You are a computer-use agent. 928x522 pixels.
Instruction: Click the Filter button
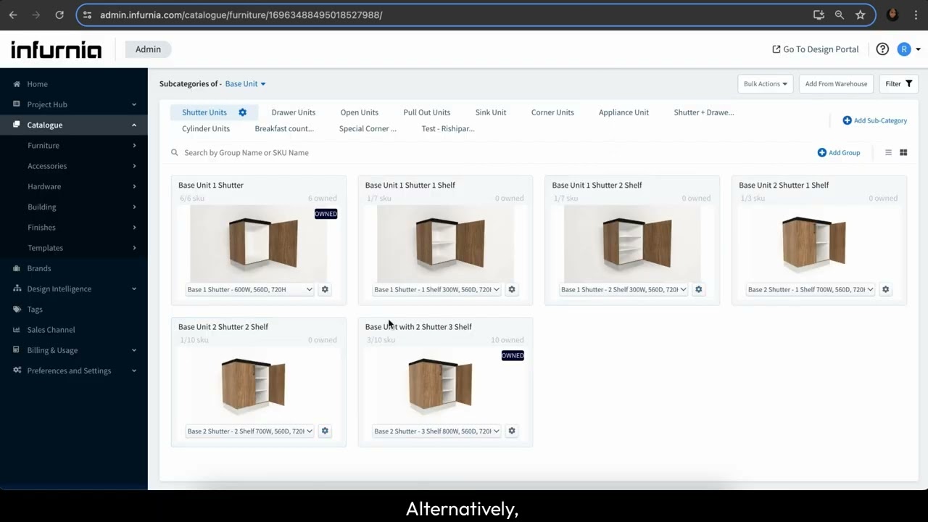(899, 83)
